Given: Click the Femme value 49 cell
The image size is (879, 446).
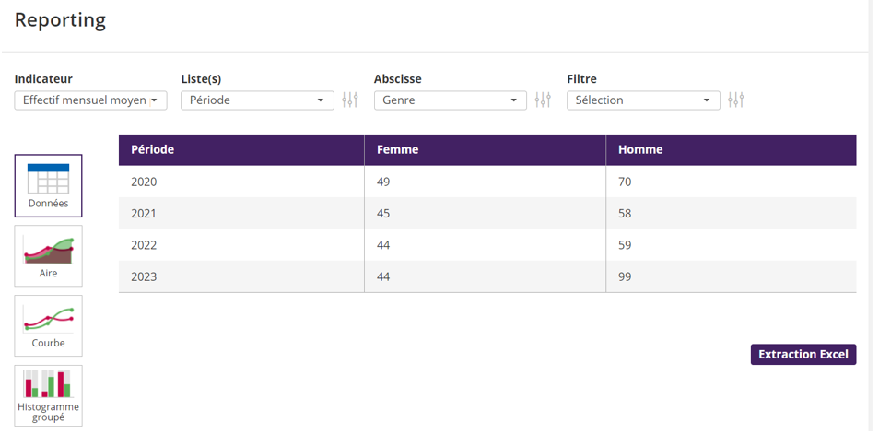Looking at the screenshot, I should [x=383, y=182].
